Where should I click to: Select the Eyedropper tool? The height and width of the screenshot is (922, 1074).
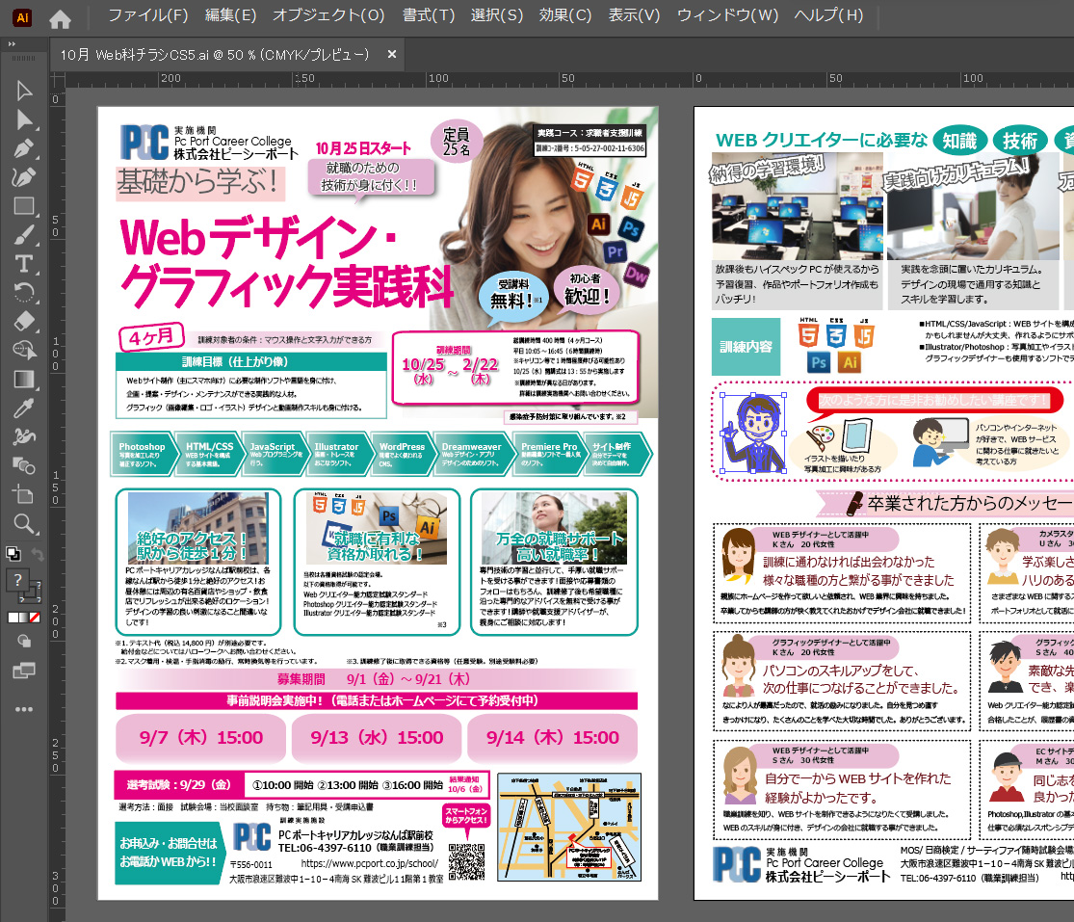24,408
